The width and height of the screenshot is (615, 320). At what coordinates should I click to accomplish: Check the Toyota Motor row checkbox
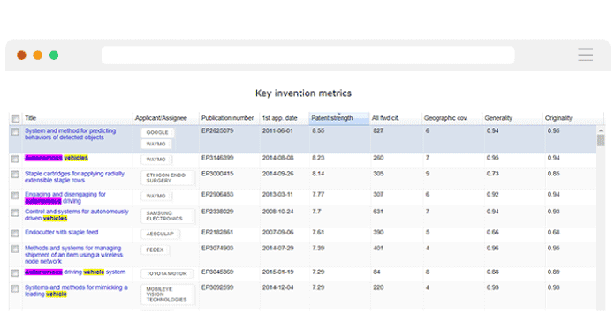click(15, 272)
